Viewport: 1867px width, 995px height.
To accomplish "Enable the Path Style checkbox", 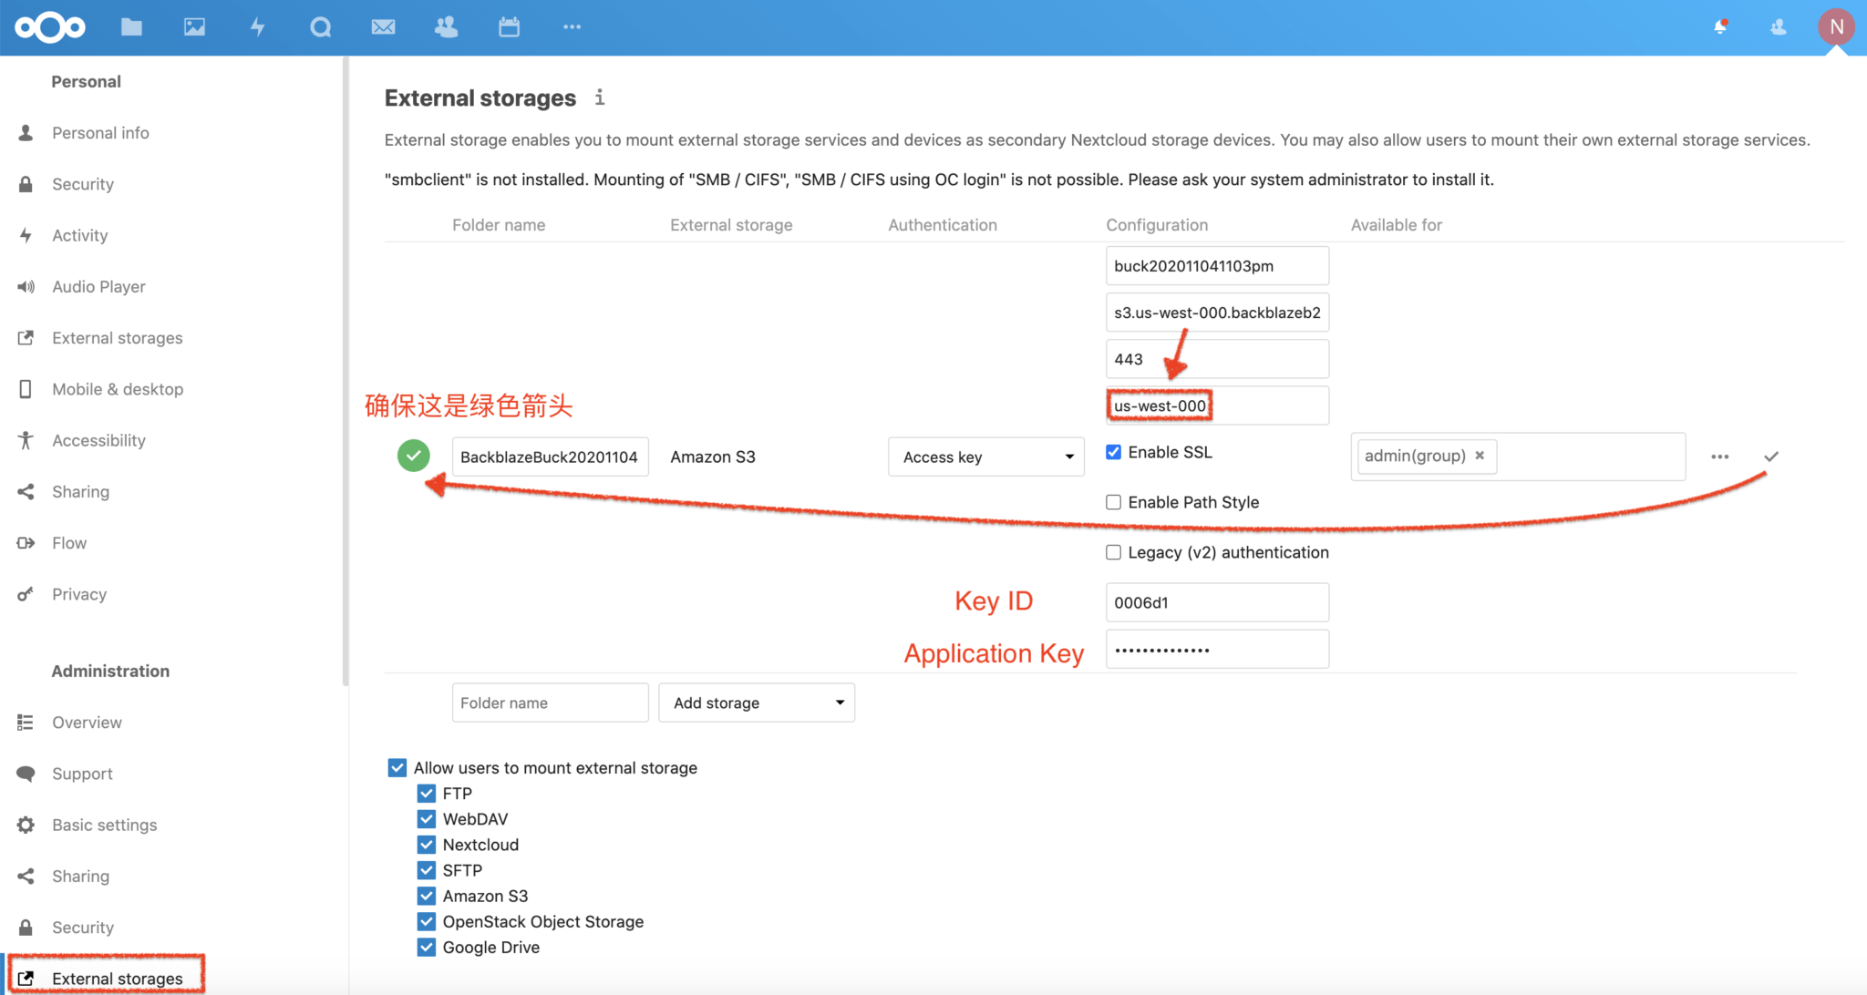I will [x=1113, y=502].
